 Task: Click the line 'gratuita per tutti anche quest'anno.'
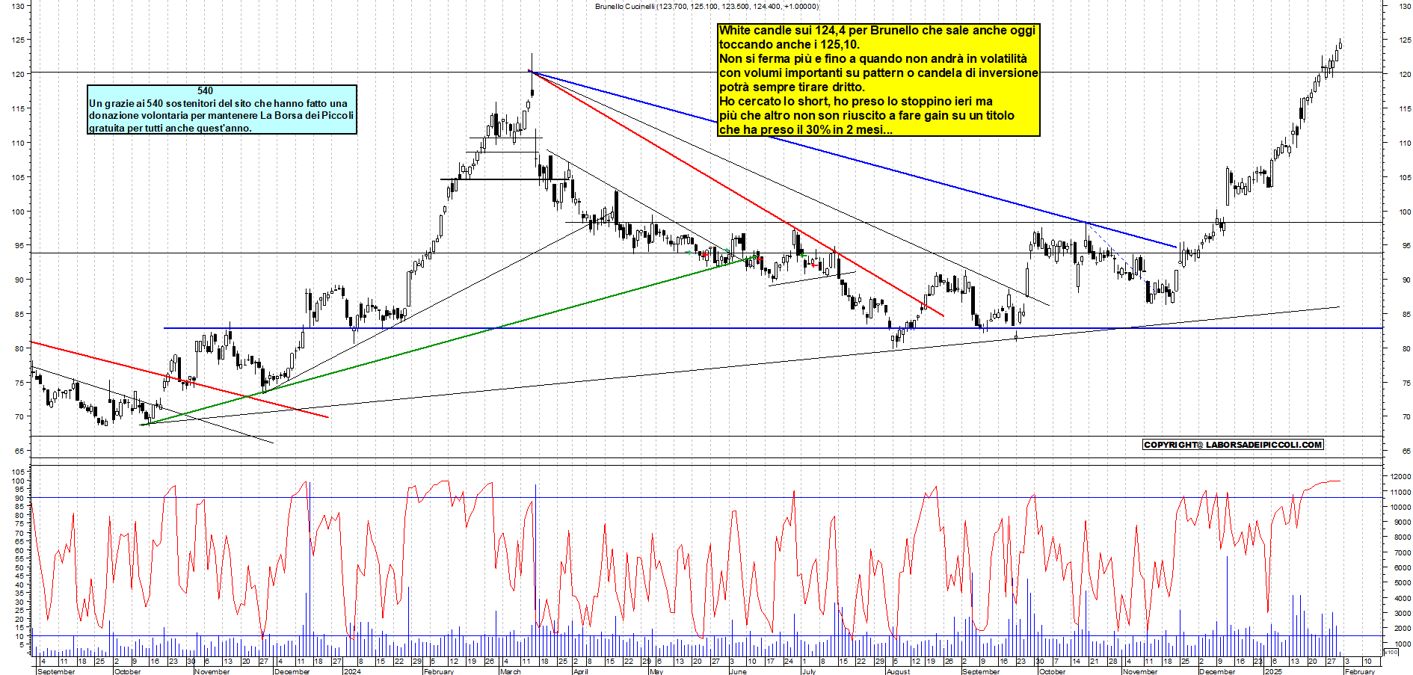[x=170, y=128]
